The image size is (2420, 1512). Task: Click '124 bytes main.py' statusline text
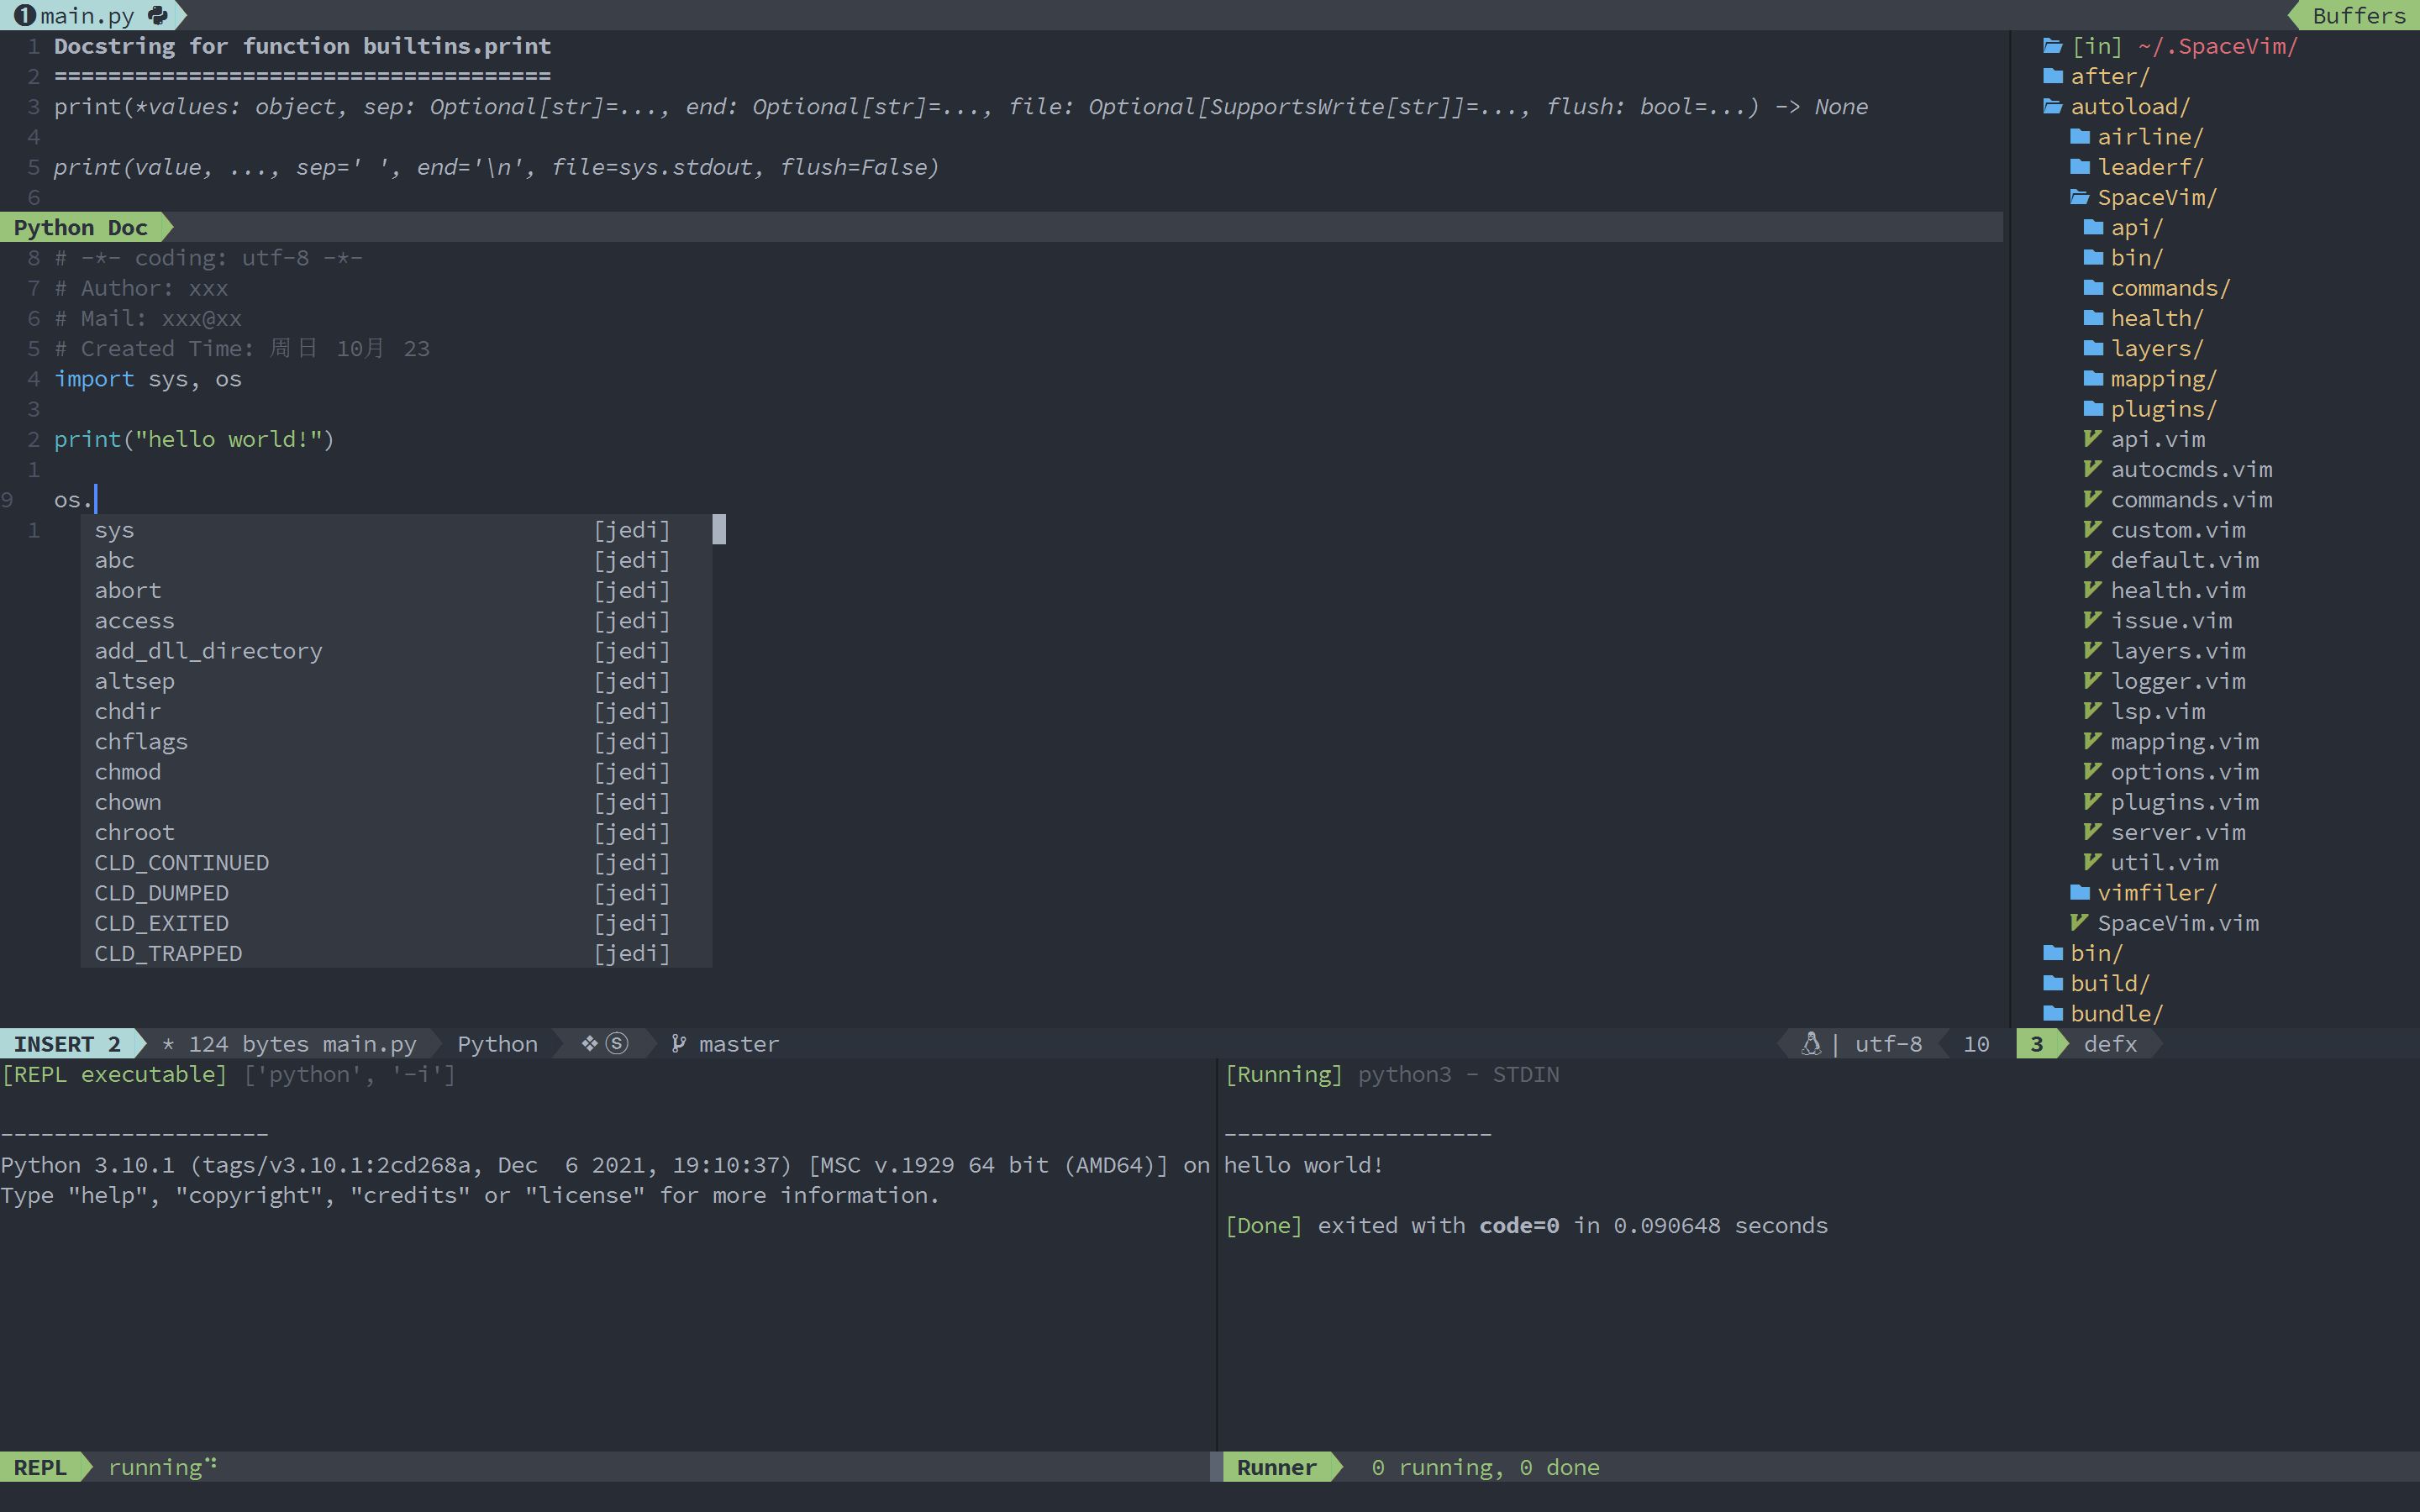pyautogui.click(x=302, y=1044)
